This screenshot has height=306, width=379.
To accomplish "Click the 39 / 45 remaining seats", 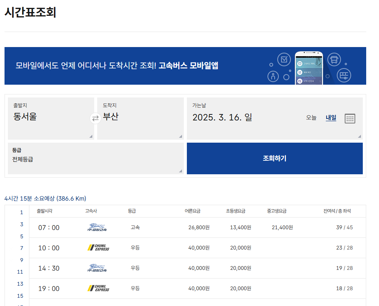I will (344, 227).
